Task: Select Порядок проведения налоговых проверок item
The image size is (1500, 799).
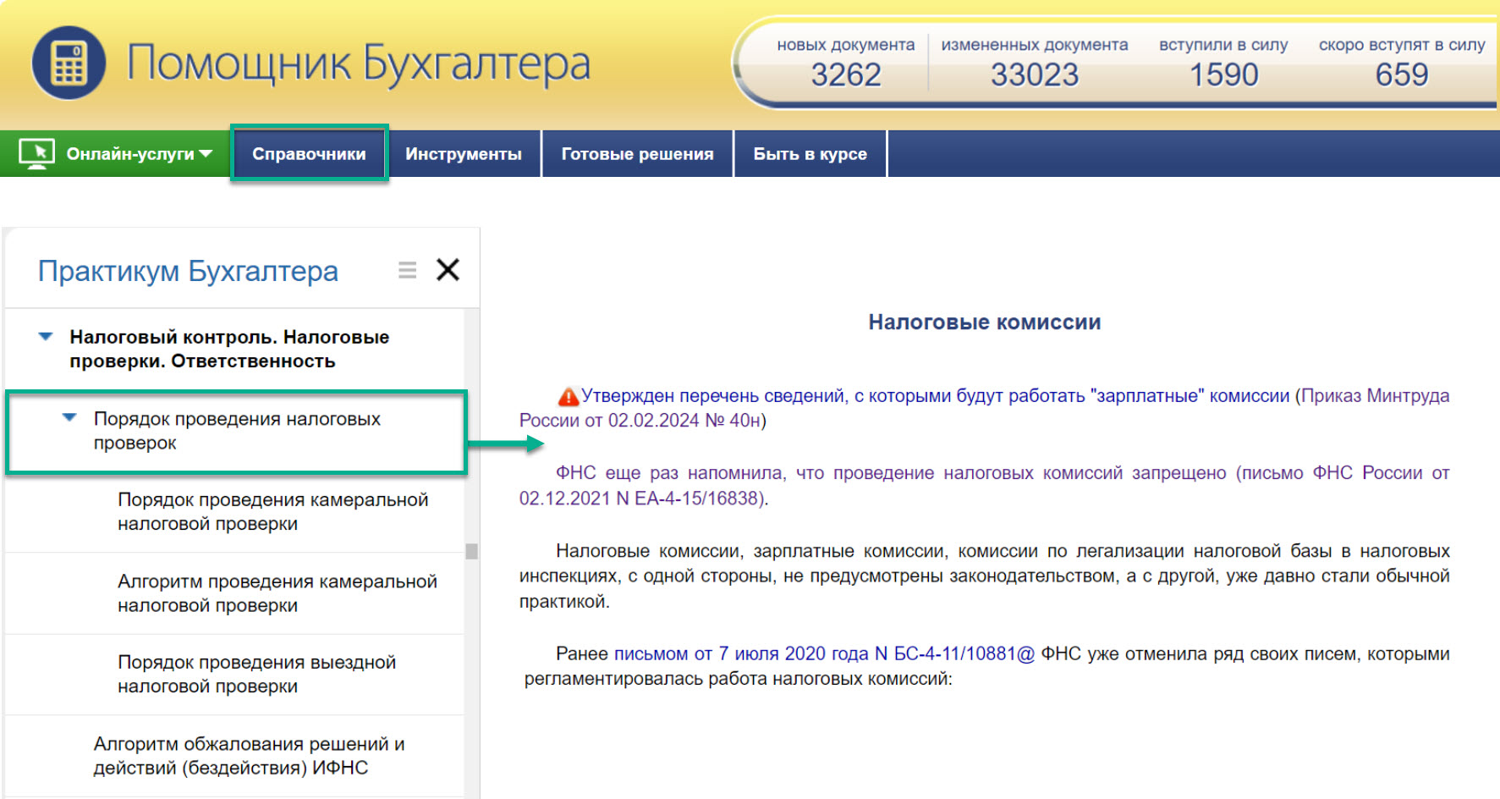Action: click(237, 431)
